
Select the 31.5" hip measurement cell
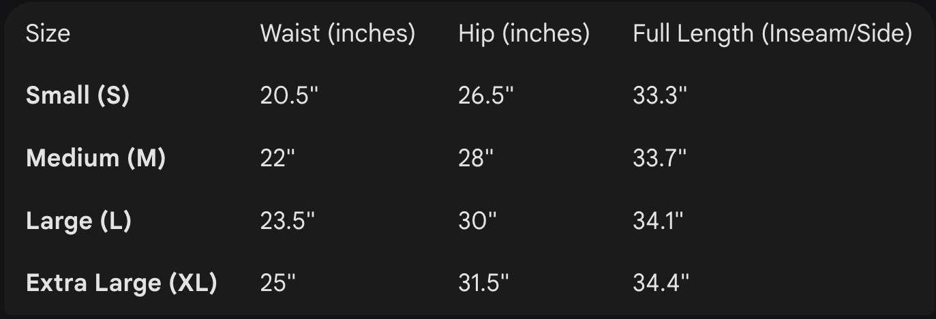[x=483, y=283]
